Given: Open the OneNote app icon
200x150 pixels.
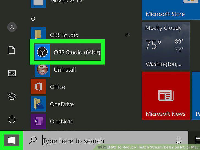Looking at the screenshot, I should 38,121.
